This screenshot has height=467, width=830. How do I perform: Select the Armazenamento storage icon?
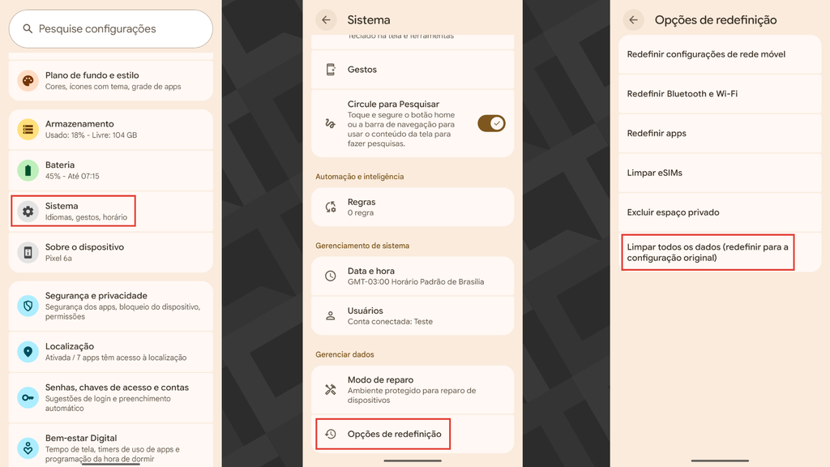coord(28,130)
